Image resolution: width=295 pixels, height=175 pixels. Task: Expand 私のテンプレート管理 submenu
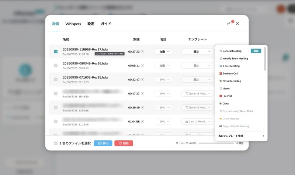(x=241, y=136)
